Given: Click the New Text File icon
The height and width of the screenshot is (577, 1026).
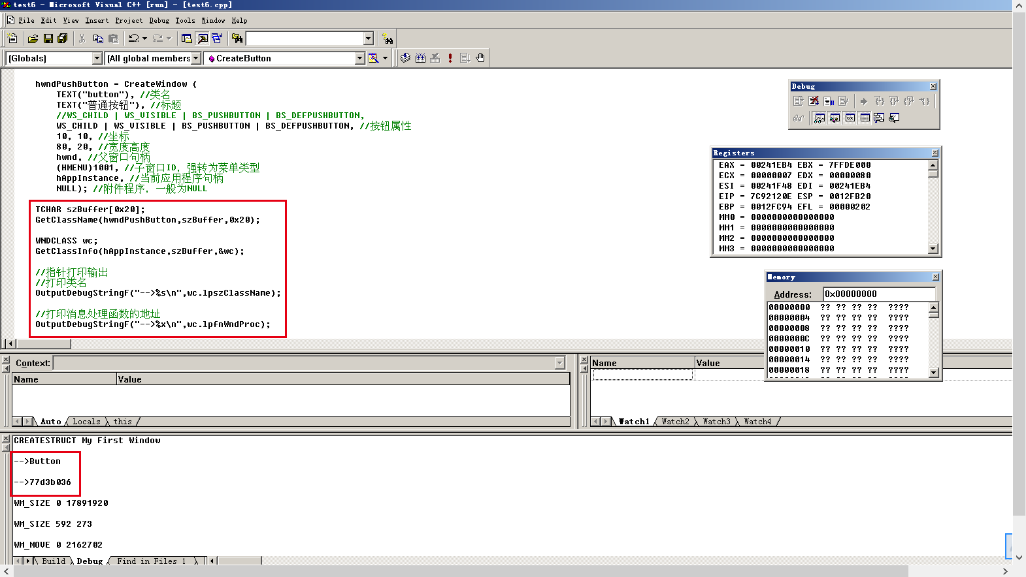Looking at the screenshot, I should point(12,39).
